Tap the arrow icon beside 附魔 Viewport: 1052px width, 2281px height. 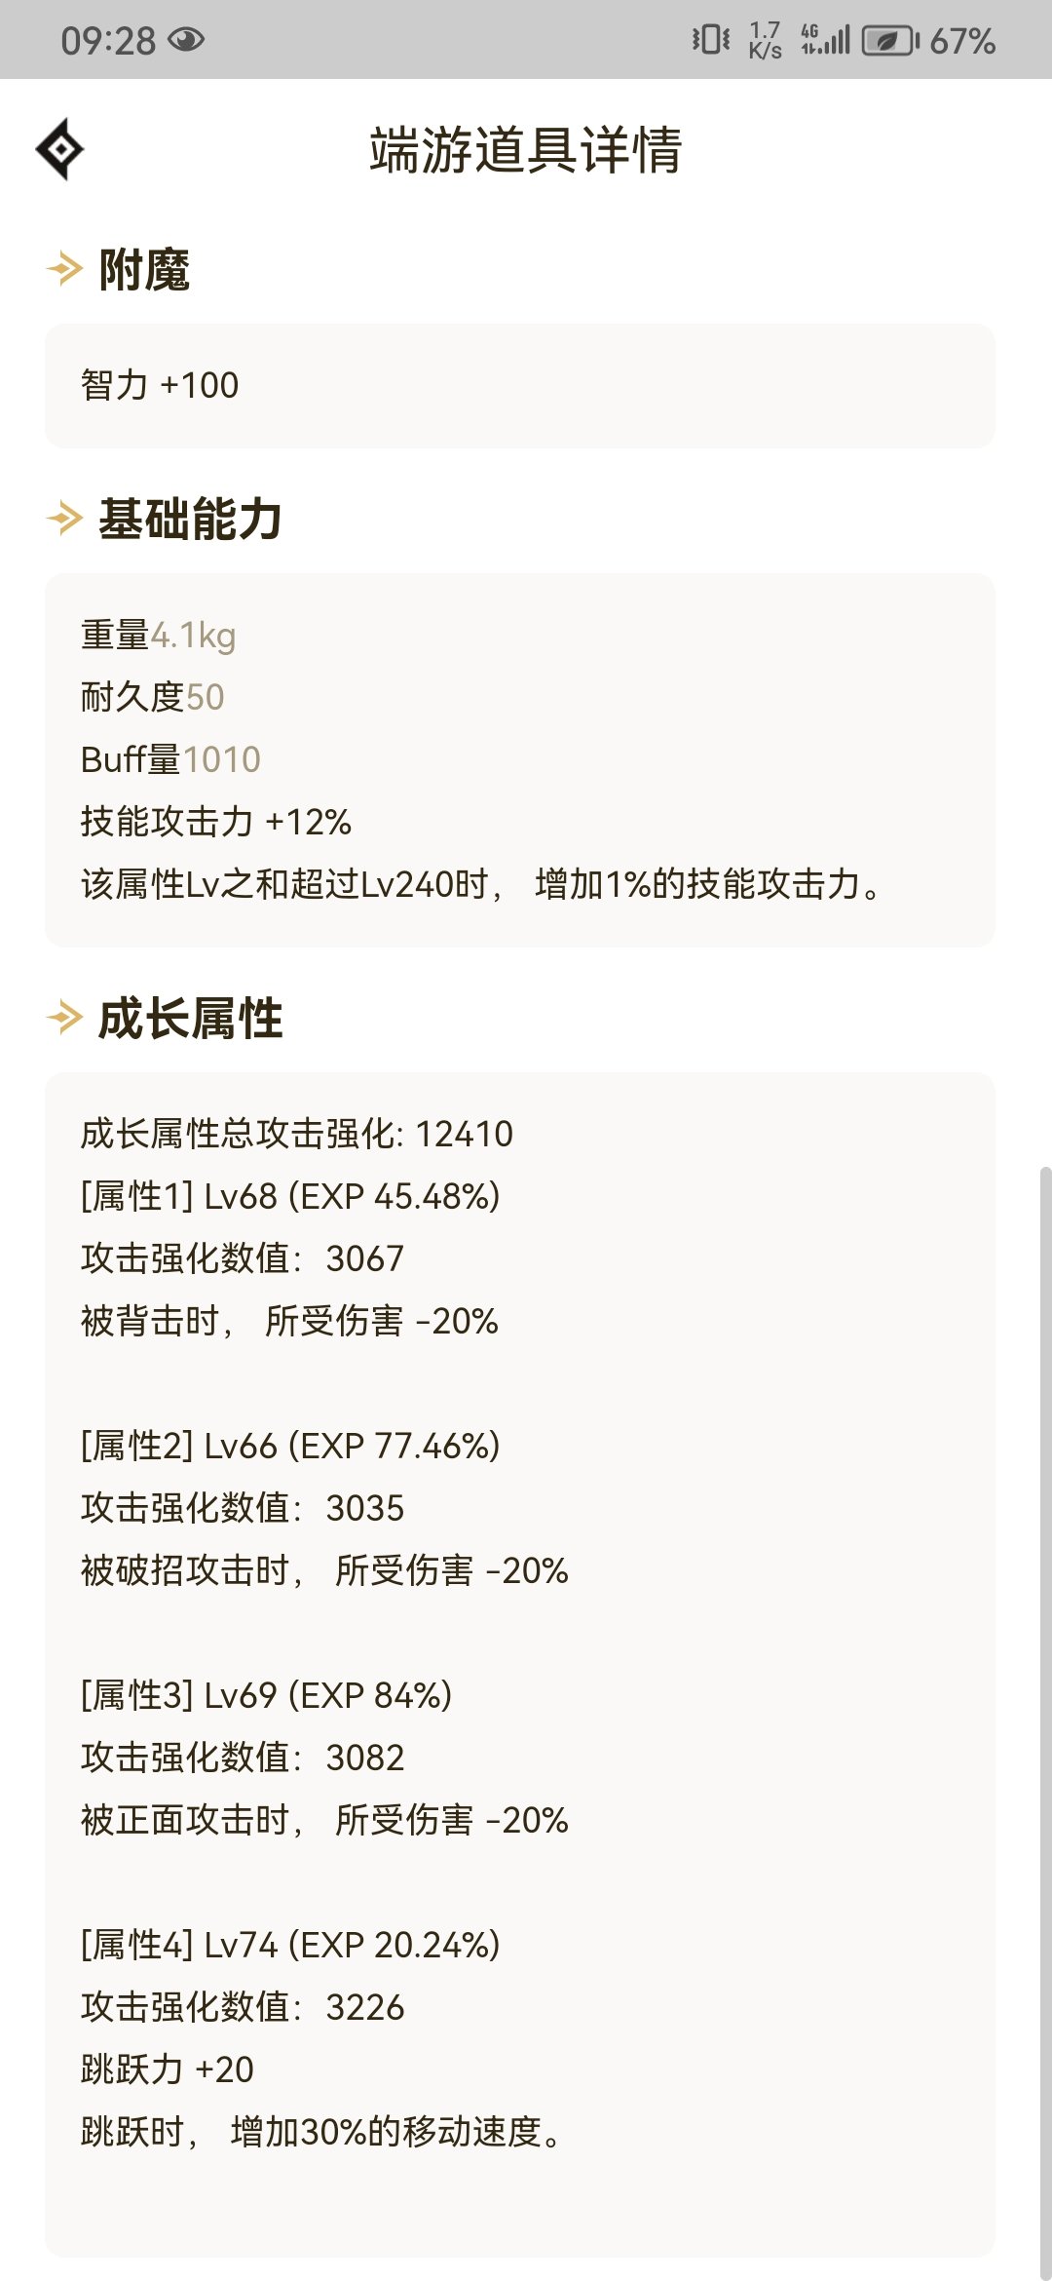(64, 269)
